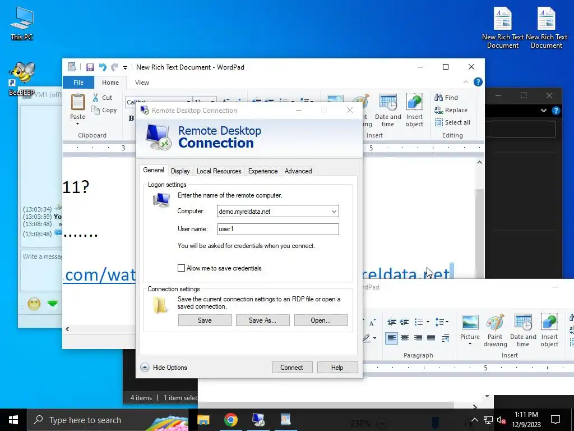
Task: Open Picture dropdown arrow in lower WordPad ribbon
Action: point(470,344)
